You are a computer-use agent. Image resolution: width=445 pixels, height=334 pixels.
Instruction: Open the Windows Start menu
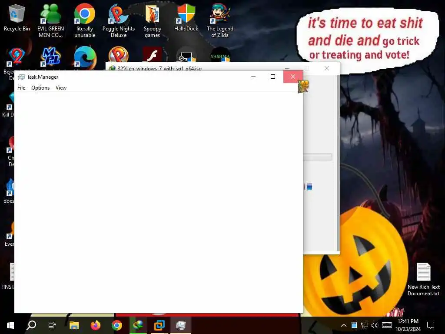pos(10,325)
